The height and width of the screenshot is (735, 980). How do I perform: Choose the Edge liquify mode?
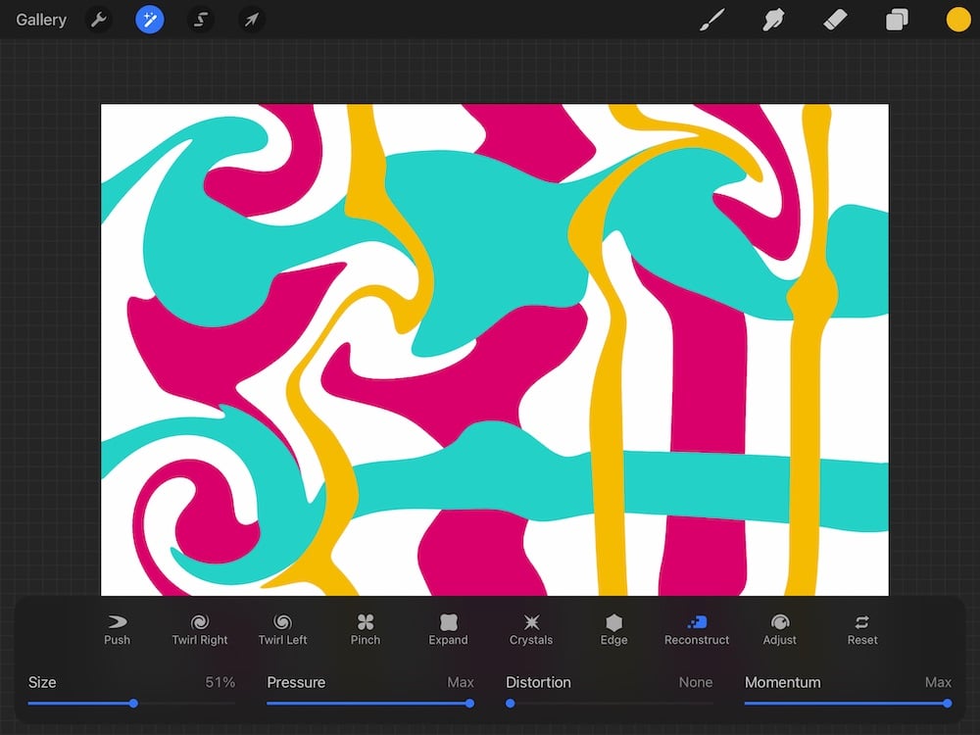pos(613,630)
